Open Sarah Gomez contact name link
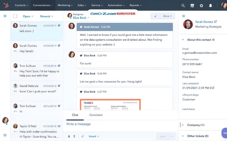 (x=204, y=22)
